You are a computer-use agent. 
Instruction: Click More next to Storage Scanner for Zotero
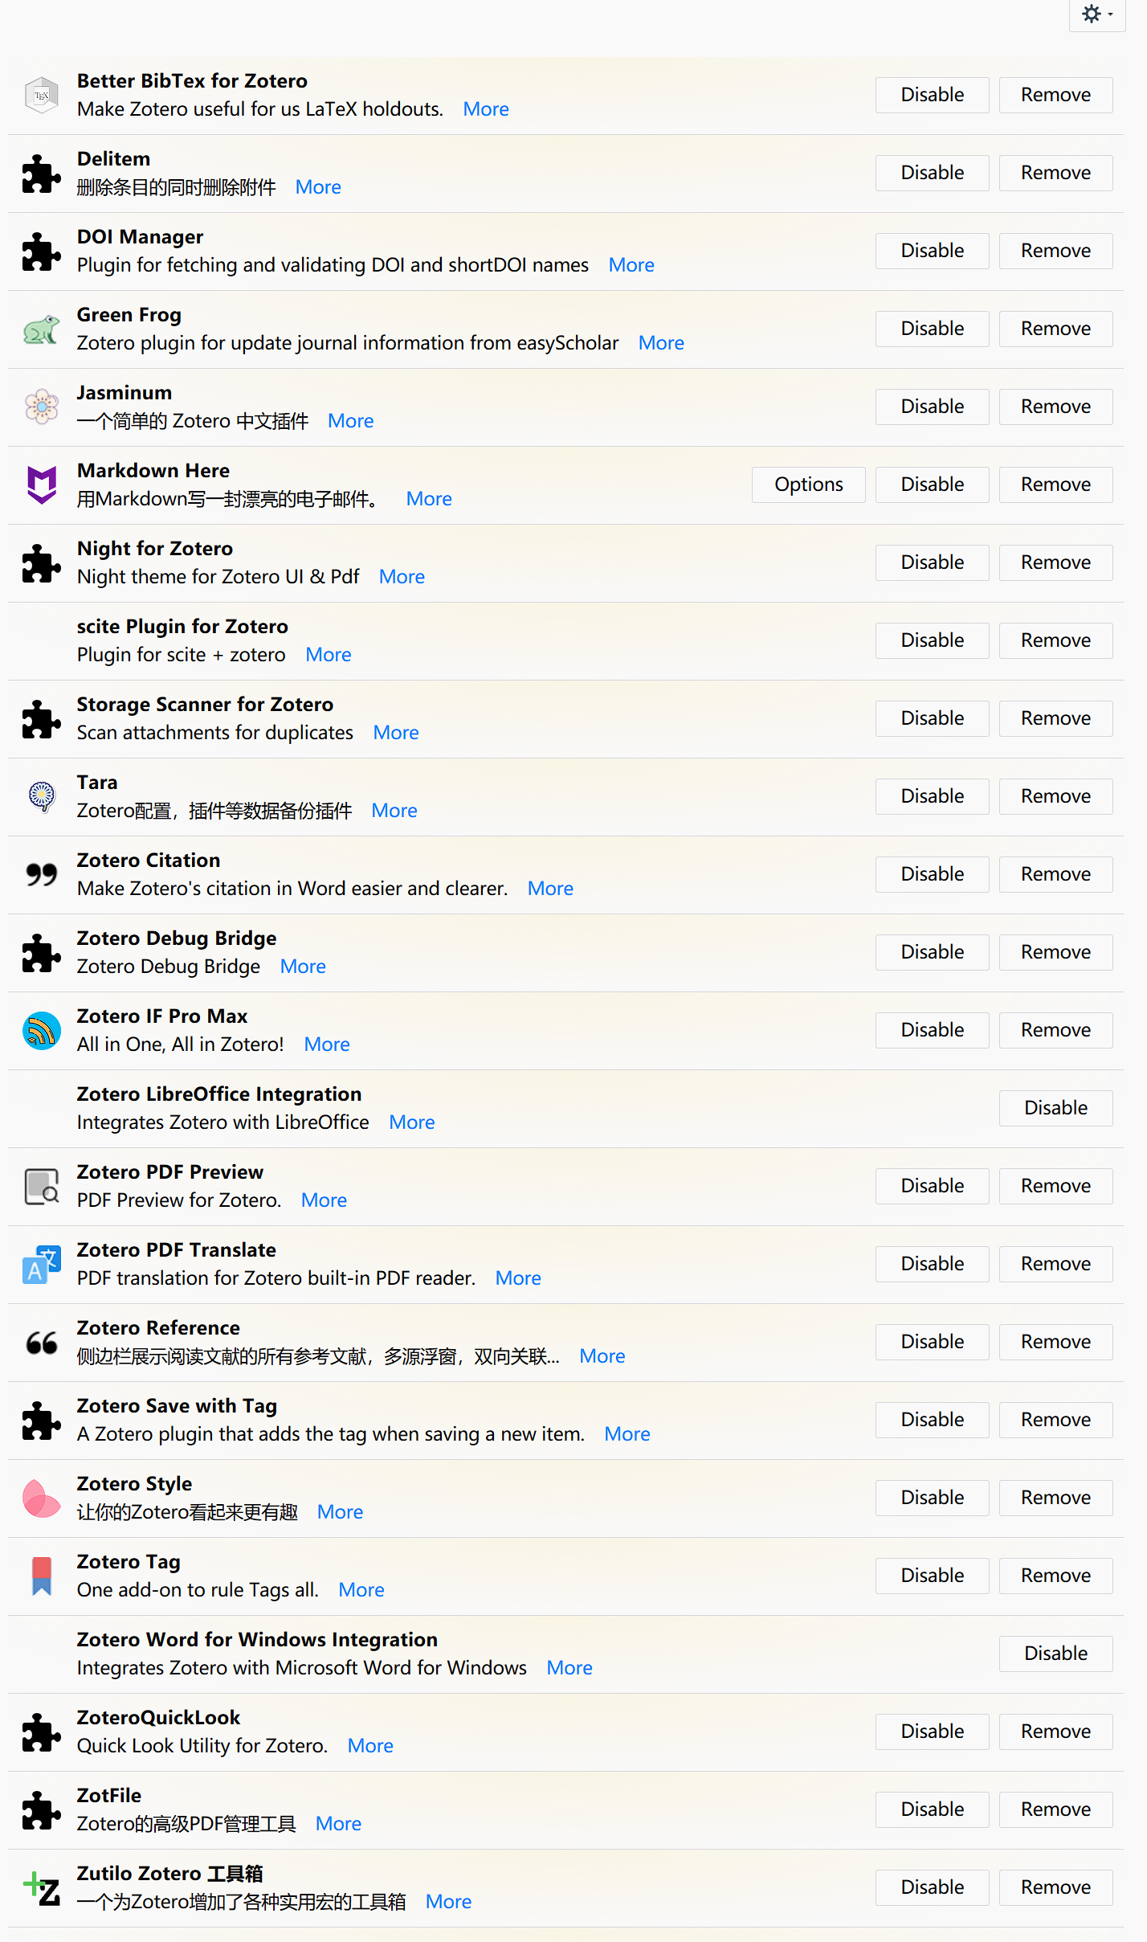[x=395, y=732]
